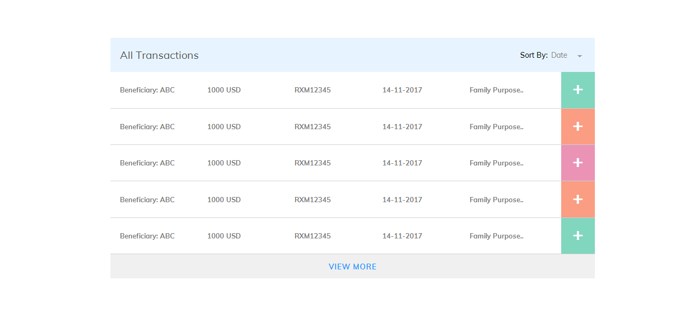Click Family Purpose.. in the first row
This screenshot has width=699, height=313.
(x=497, y=90)
